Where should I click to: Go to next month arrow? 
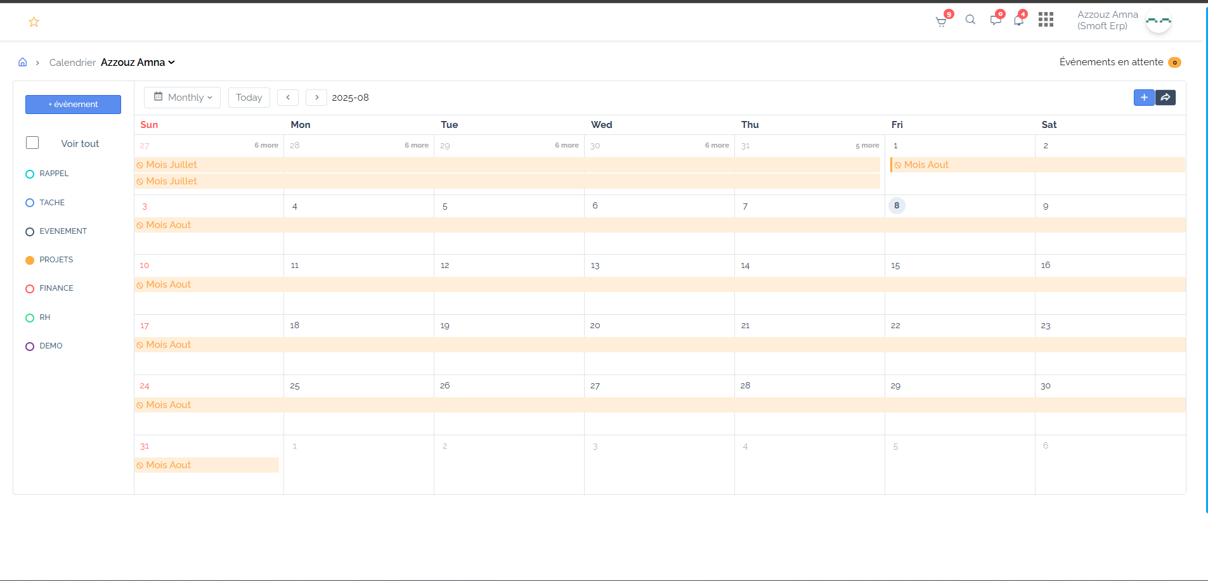[x=316, y=98]
